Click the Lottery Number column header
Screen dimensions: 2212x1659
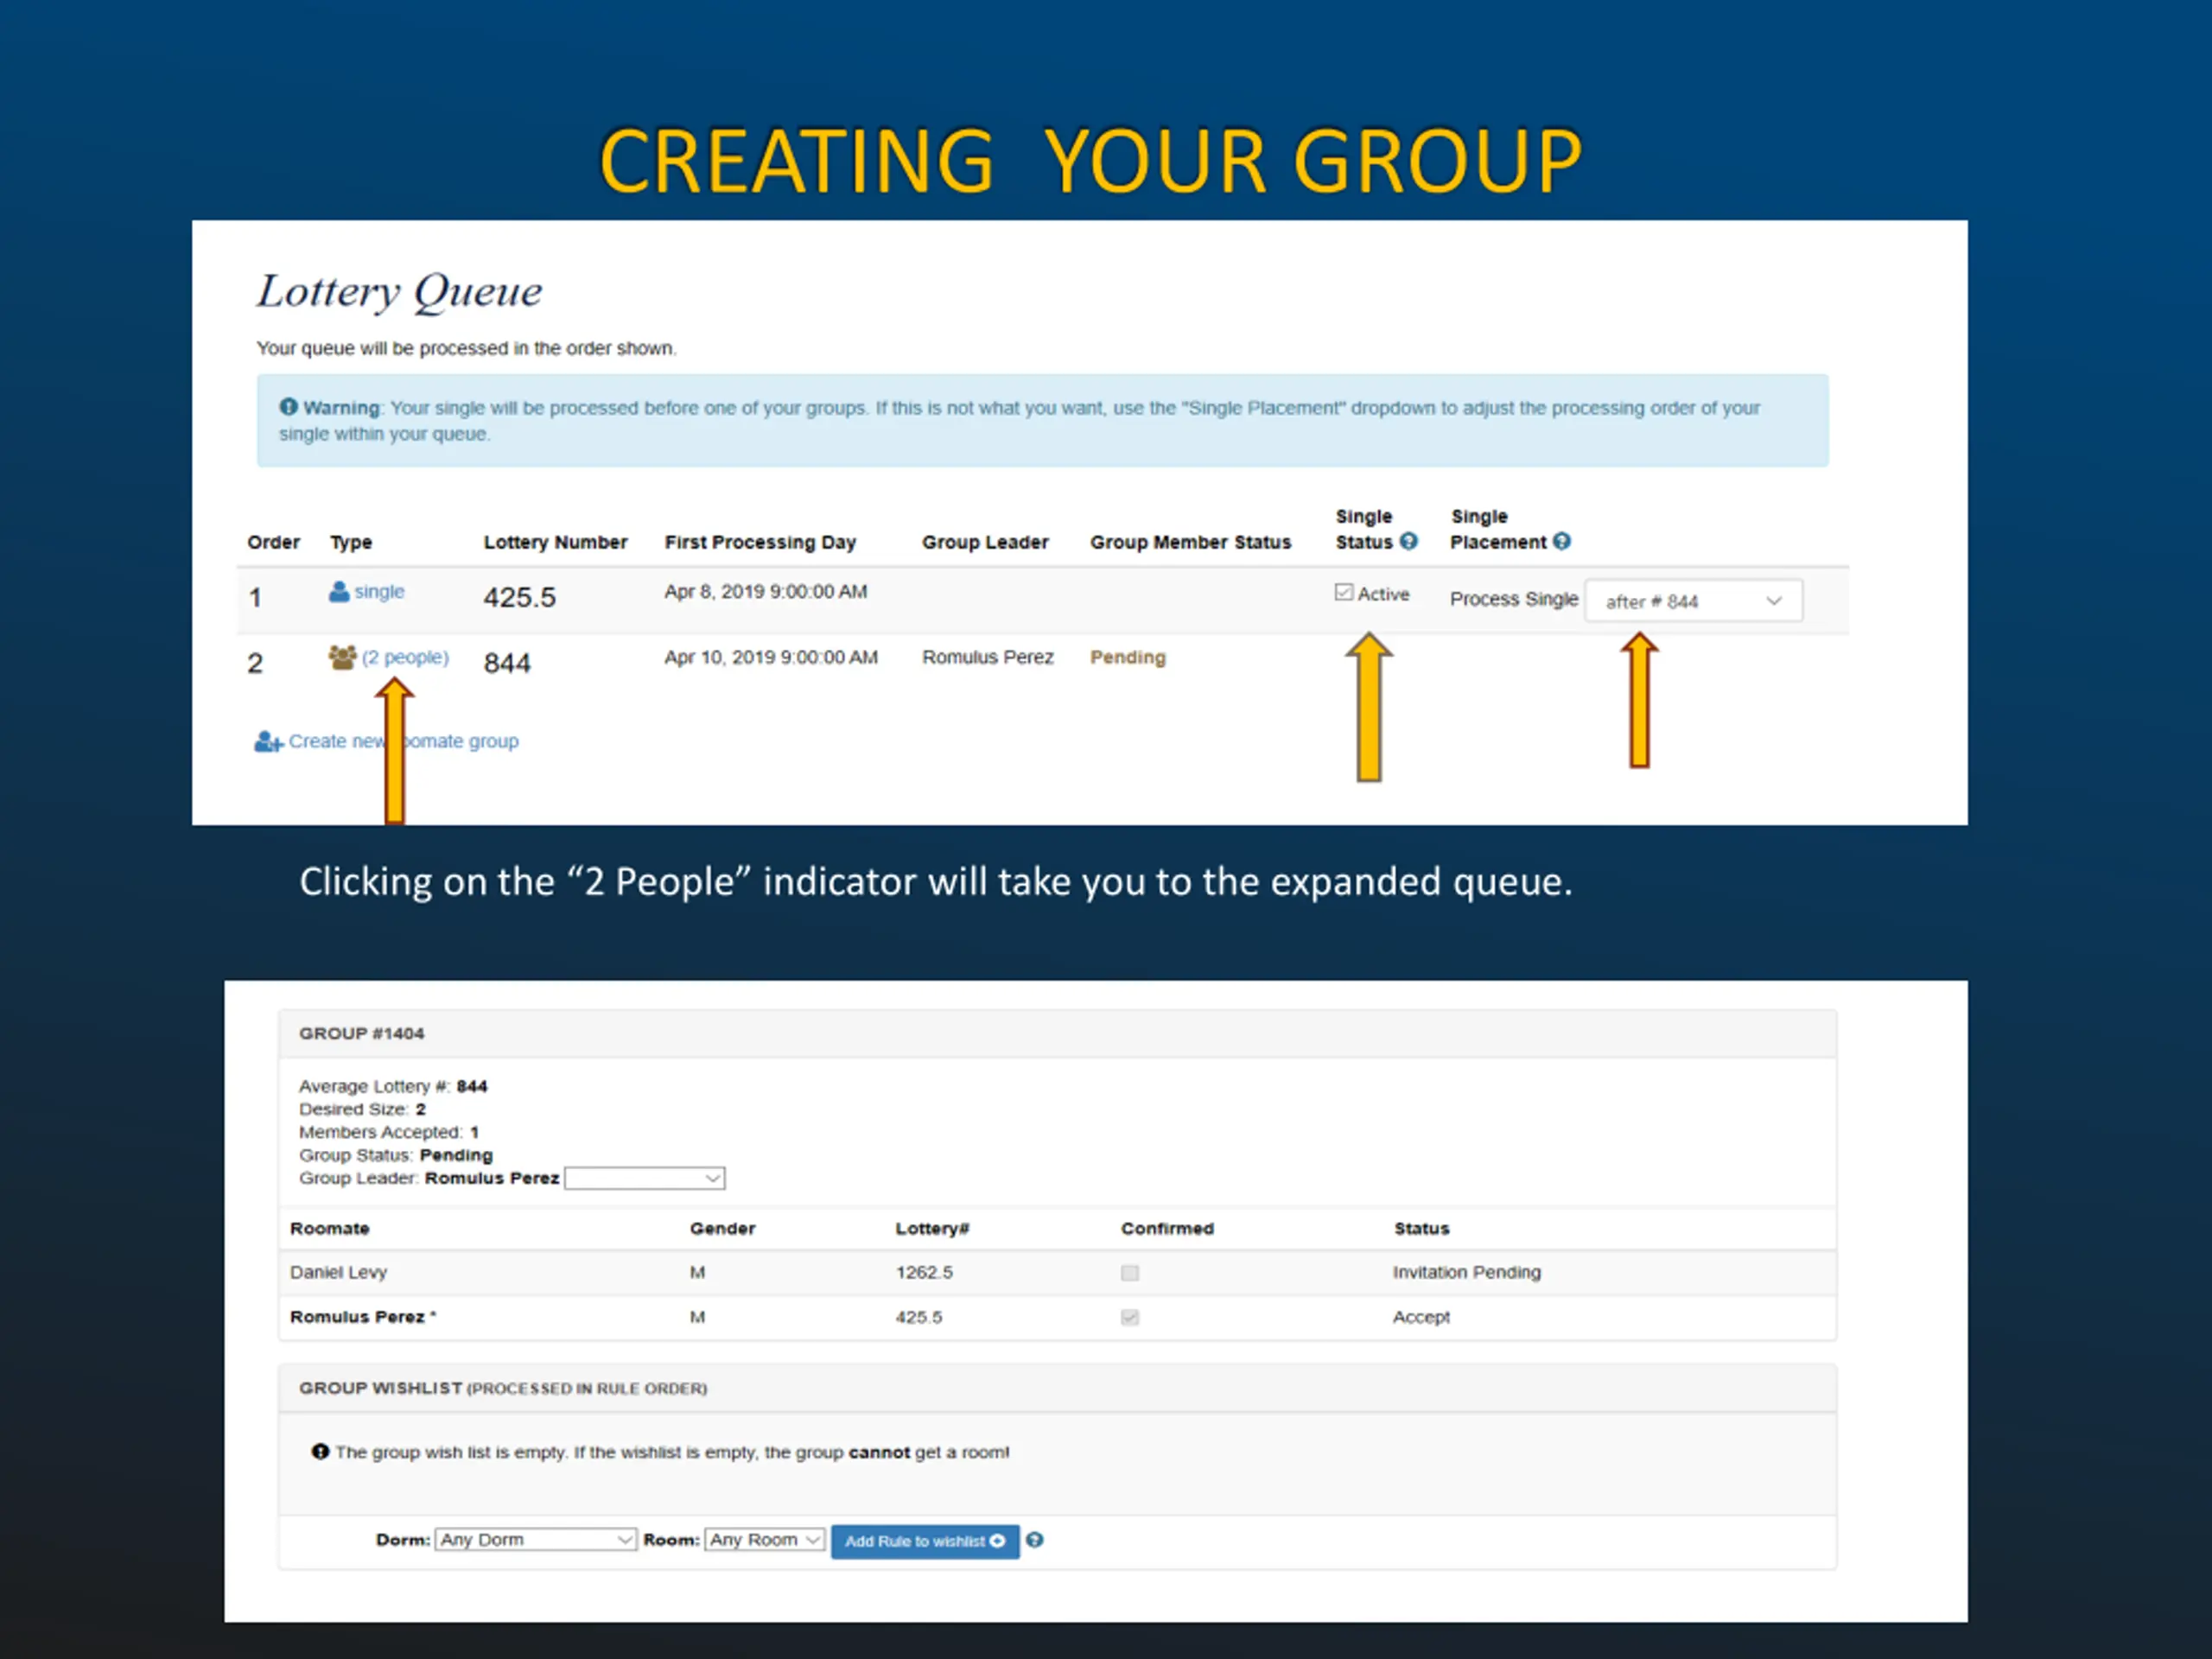coord(555,542)
